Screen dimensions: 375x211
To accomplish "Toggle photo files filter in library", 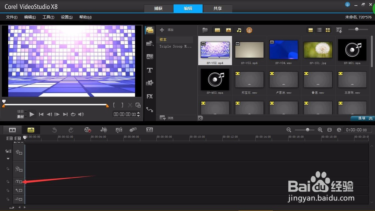I will click(228, 30).
